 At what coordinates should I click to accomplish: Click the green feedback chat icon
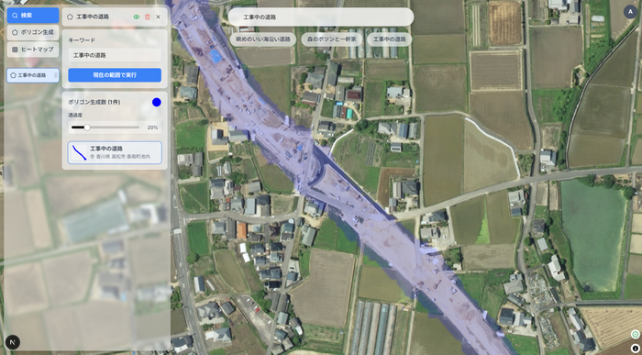pos(635,335)
